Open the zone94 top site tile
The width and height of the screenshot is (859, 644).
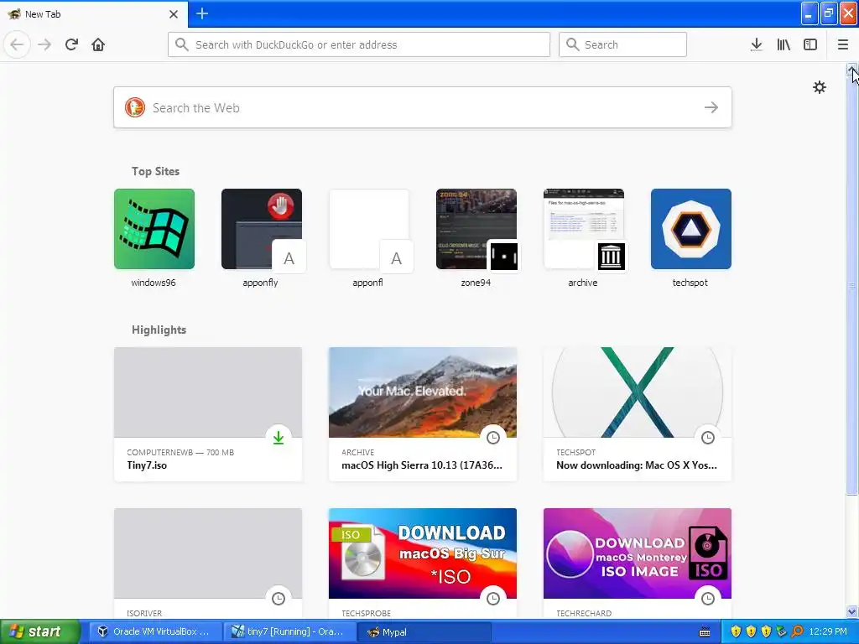click(x=476, y=238)
